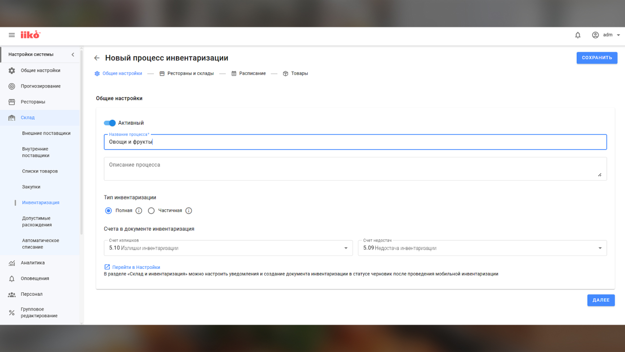Click the Новый процесс инвентаризации heading
Screen dimensions: 625x352
pyautogui.click(x=167, y=58)
